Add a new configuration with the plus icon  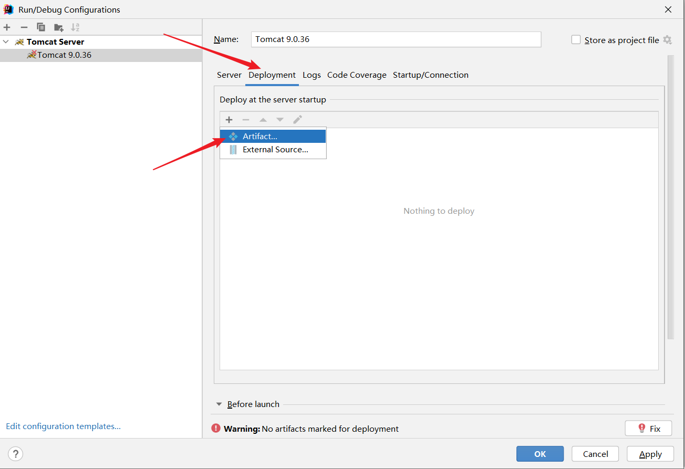click(7, 27)
